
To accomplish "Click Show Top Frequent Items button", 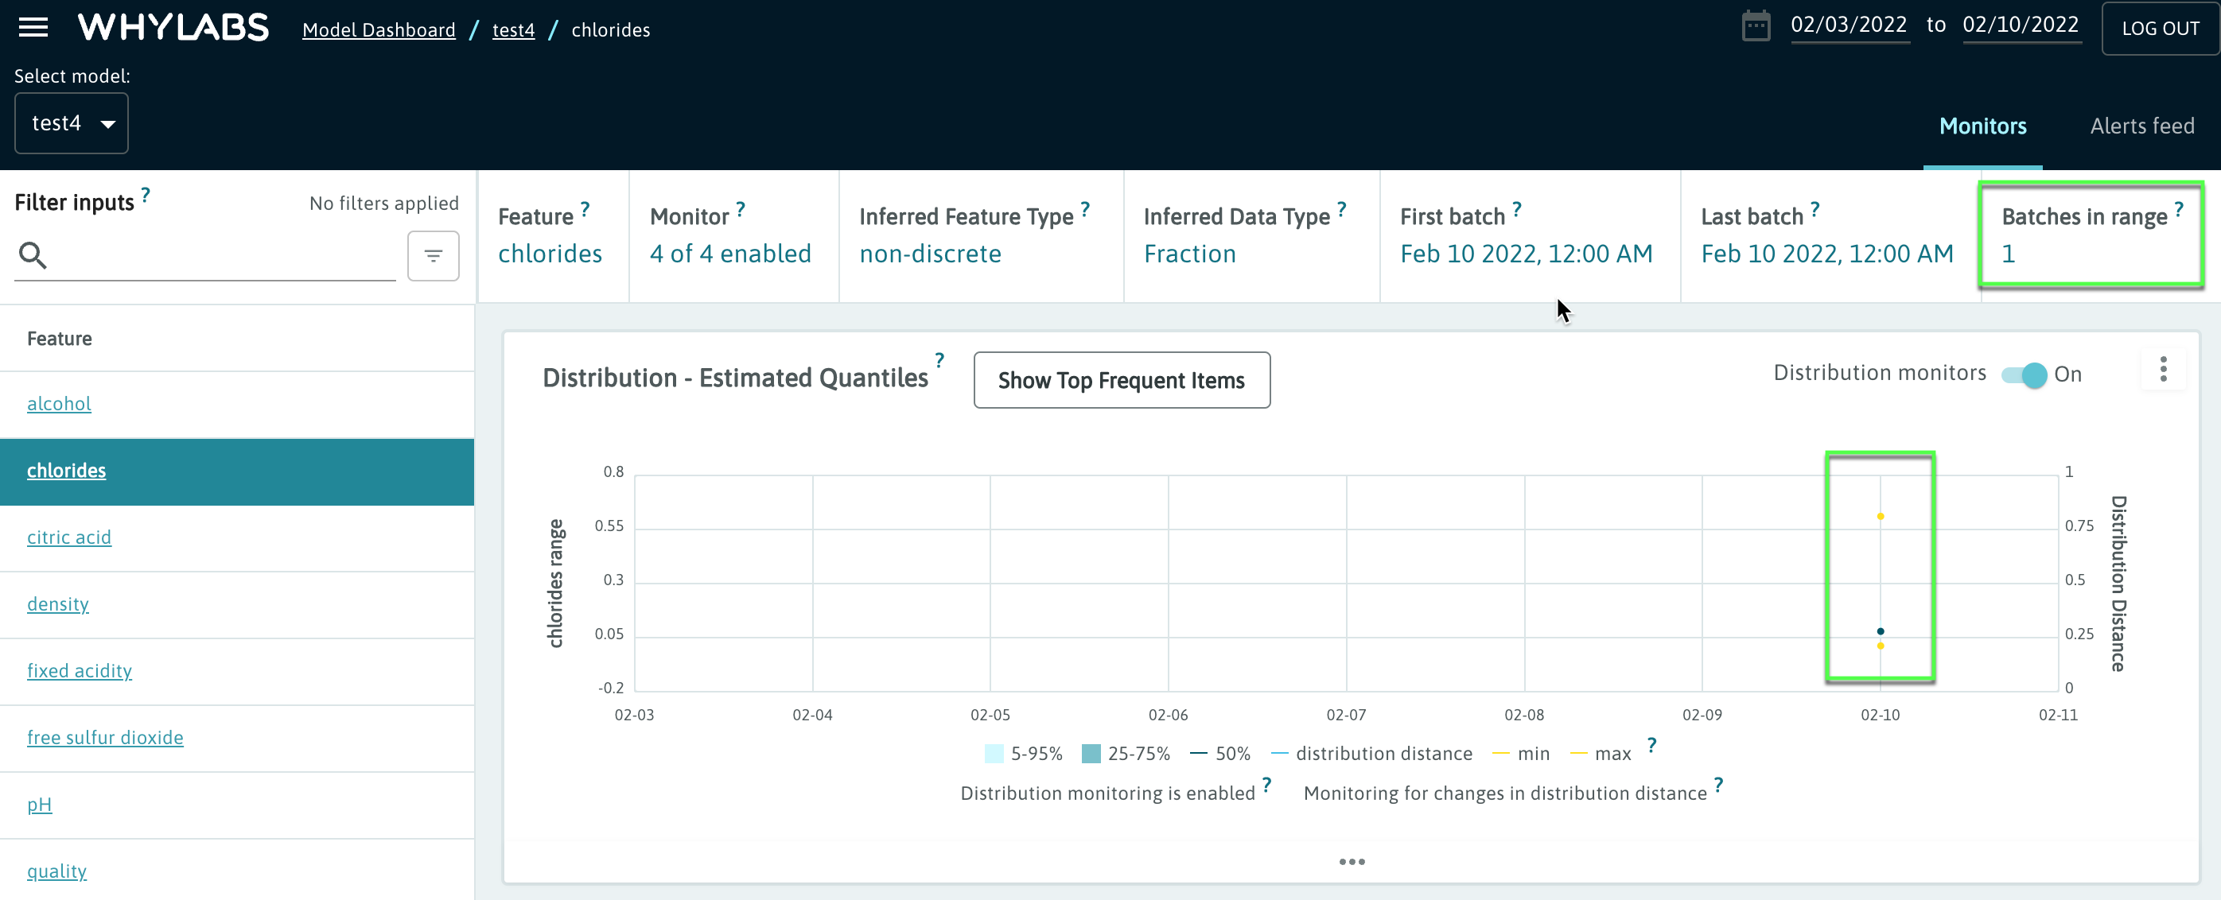I will click(1122, 379).
